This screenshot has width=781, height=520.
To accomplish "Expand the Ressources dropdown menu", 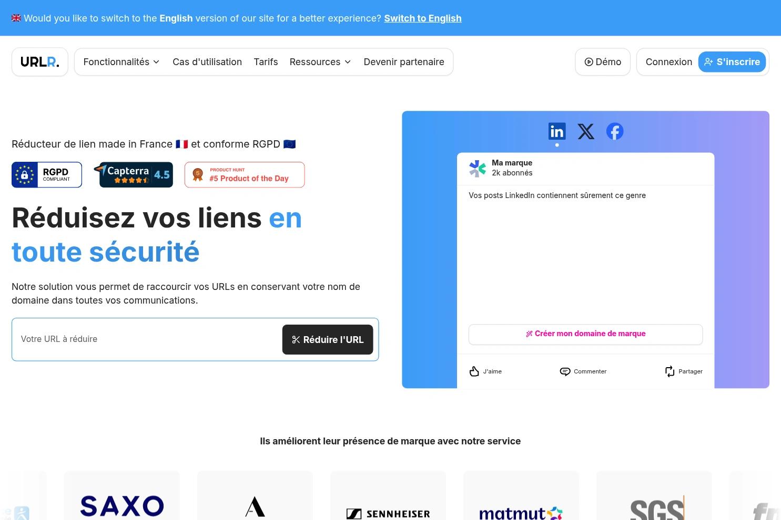I will point(320,62).
